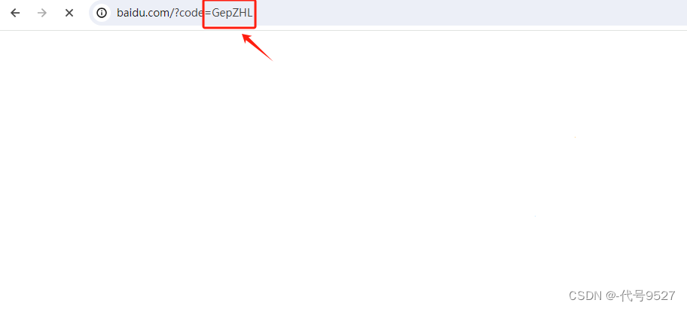Viewport: 687px width, 309px height.
Task: Click the 9527 digits in the watermark
Action: 661,296
